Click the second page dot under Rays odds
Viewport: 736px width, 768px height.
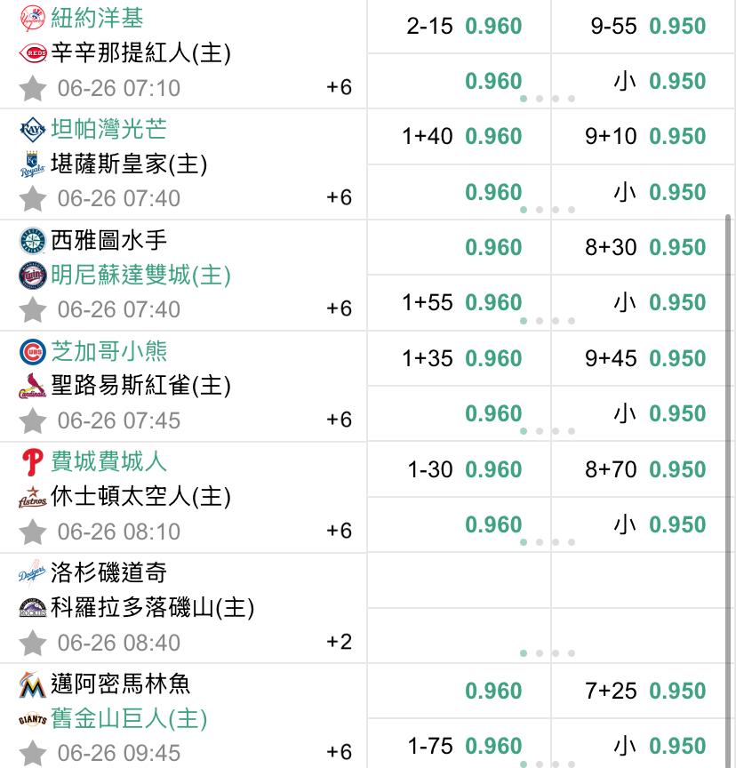coord(540,210)
